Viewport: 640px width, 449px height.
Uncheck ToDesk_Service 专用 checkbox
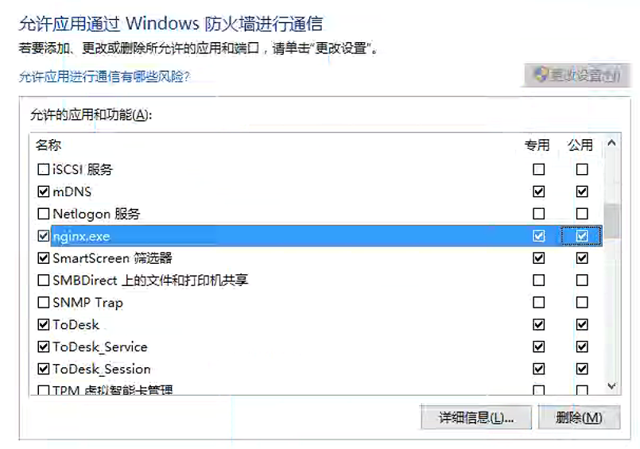point(539,346)
